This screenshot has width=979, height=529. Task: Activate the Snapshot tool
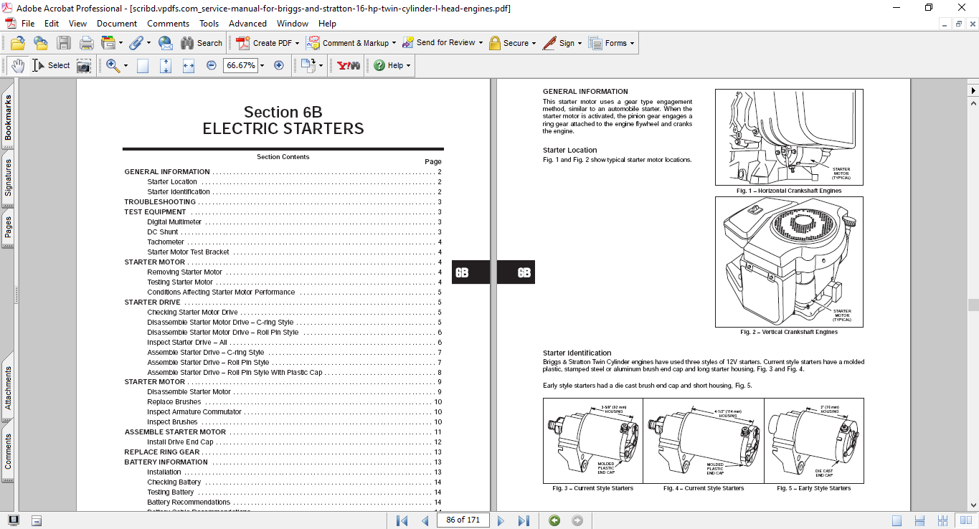point(84,65)
